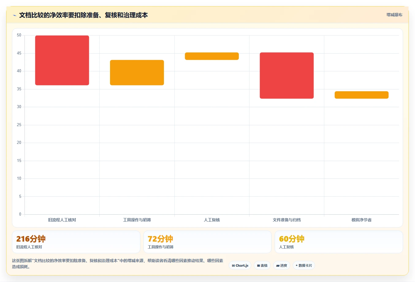Select the red 旧流程人工核对 bar
The image size is (415, 282).
62,60
